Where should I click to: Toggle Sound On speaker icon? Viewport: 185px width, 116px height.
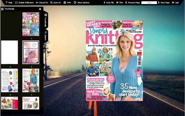tap(42, 2)
